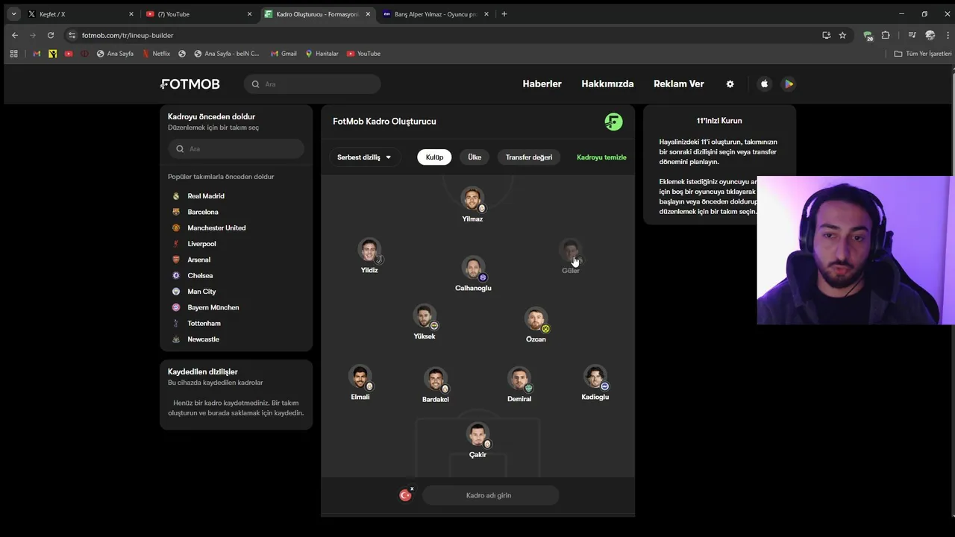Select player Yilmaz on the pitch
The width and height of the screenshot is (955, 537).
click(472, 205)
